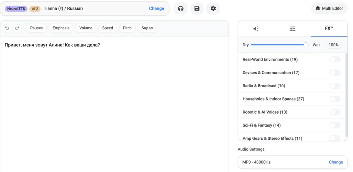Select the FX™ tab

[329, 28]
